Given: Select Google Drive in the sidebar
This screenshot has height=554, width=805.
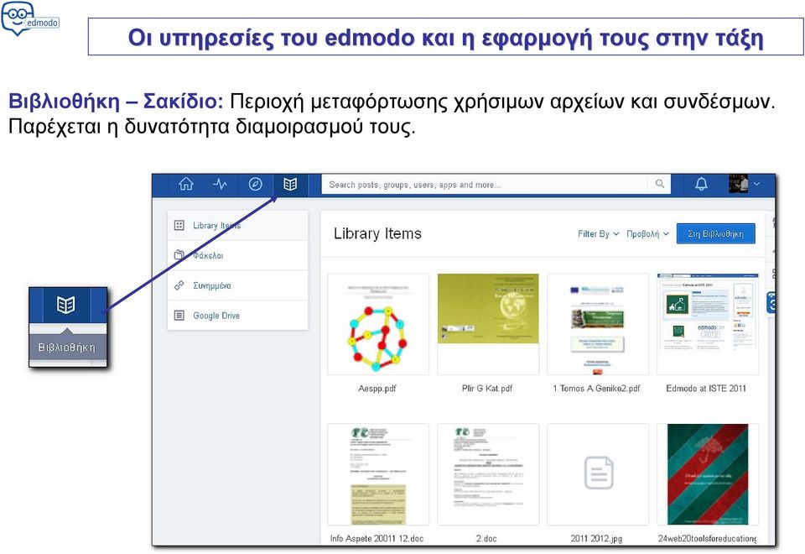Looking at the screenshot, I should [x=237, y=315].
